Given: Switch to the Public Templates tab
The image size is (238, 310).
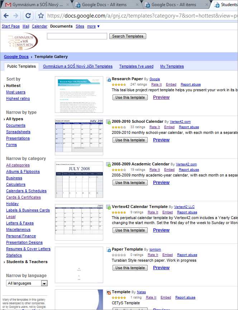Looking at the screenshot, I should 22,67.
